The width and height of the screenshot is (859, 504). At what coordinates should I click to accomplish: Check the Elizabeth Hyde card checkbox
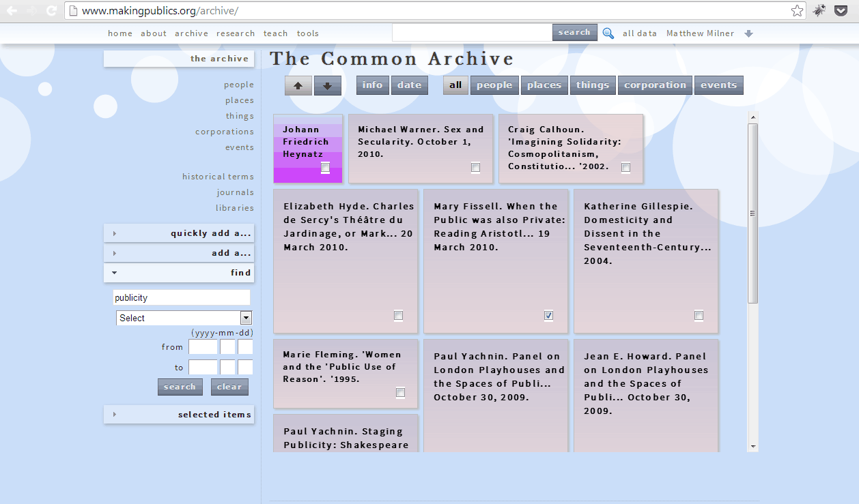399,316
